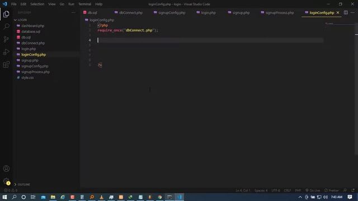Viewport: 358px width, 201px height.
Task: Select language mode PHP in status bar
Action: coord(298,190)
